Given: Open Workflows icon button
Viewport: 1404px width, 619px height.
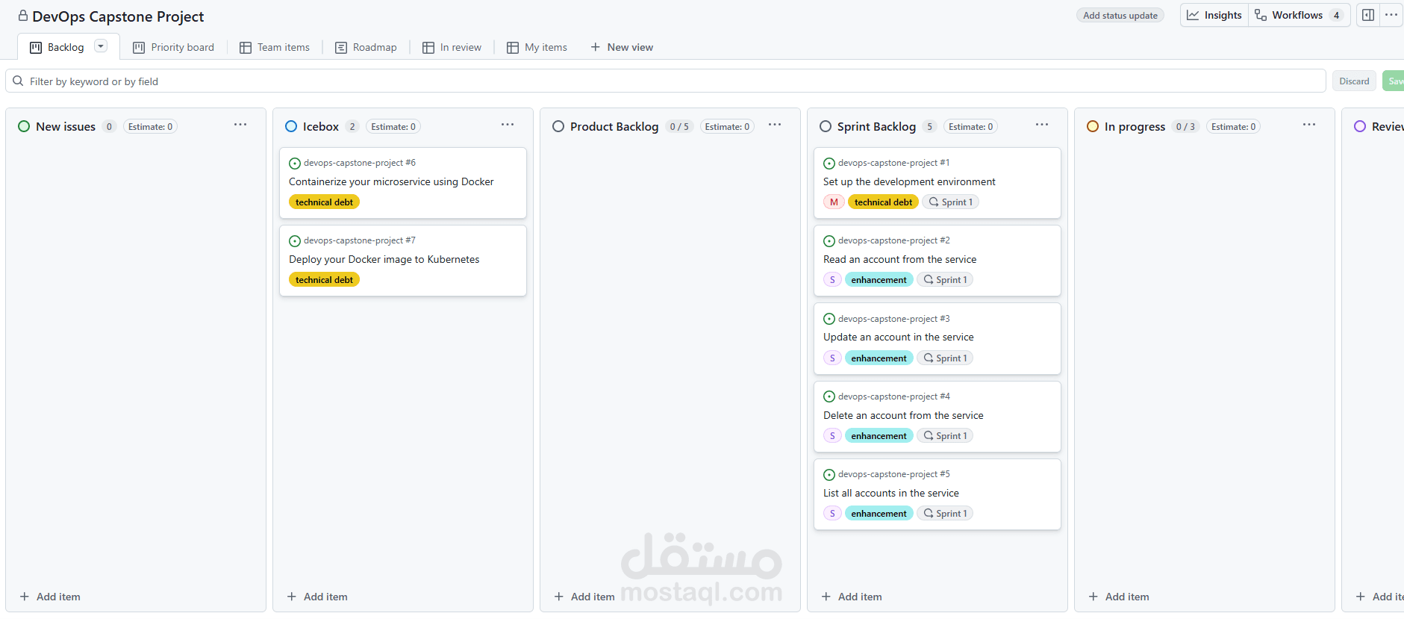Looking at the screenshot, I should pyautogui.click(x=1261, y=15).
